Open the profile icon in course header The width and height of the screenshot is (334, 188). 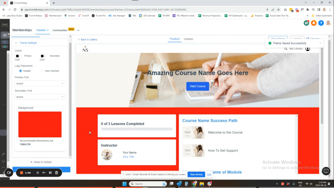(x=308, y=49)
